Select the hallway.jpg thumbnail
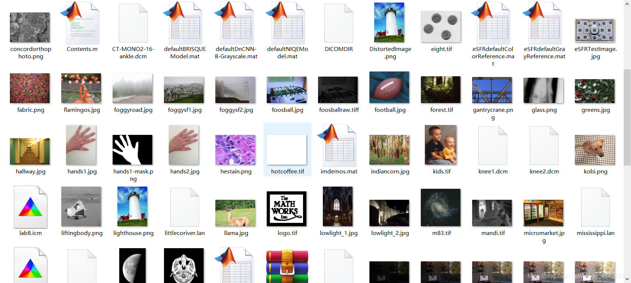 30,151
